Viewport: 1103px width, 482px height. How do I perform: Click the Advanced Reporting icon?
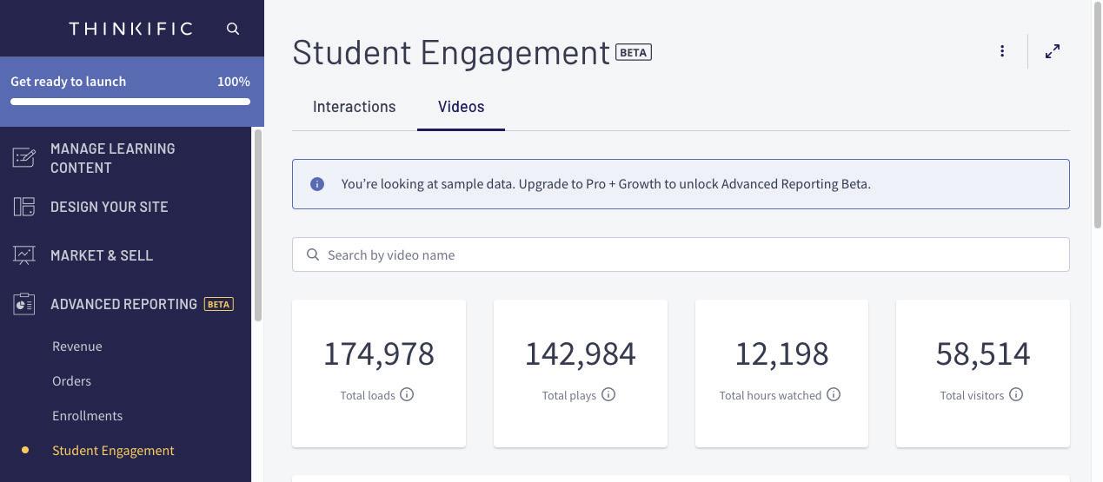pyautogui.click(x=23, y=304)
